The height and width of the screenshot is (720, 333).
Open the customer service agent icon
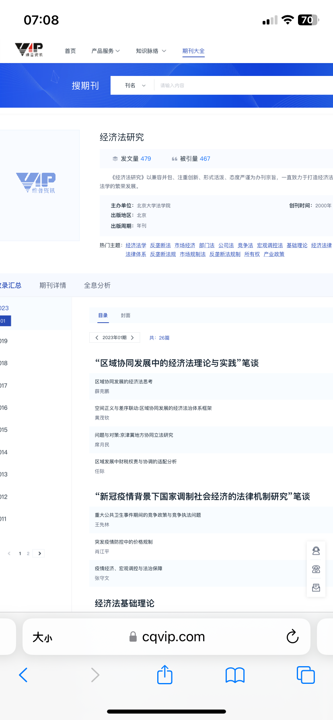tap(316, 551)
